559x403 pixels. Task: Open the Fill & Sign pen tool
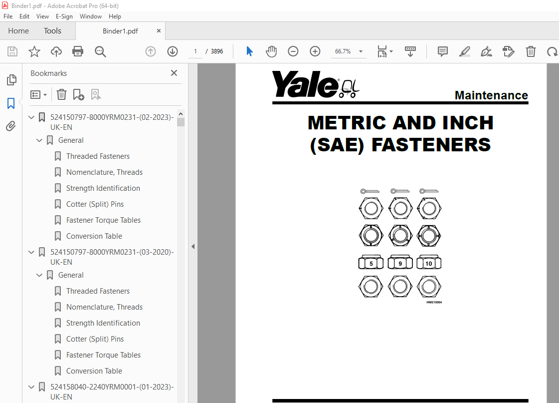tap(486, 51)
